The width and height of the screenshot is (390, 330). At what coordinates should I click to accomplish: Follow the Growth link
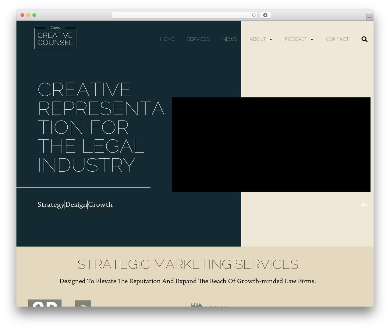[x=100, y=205]
